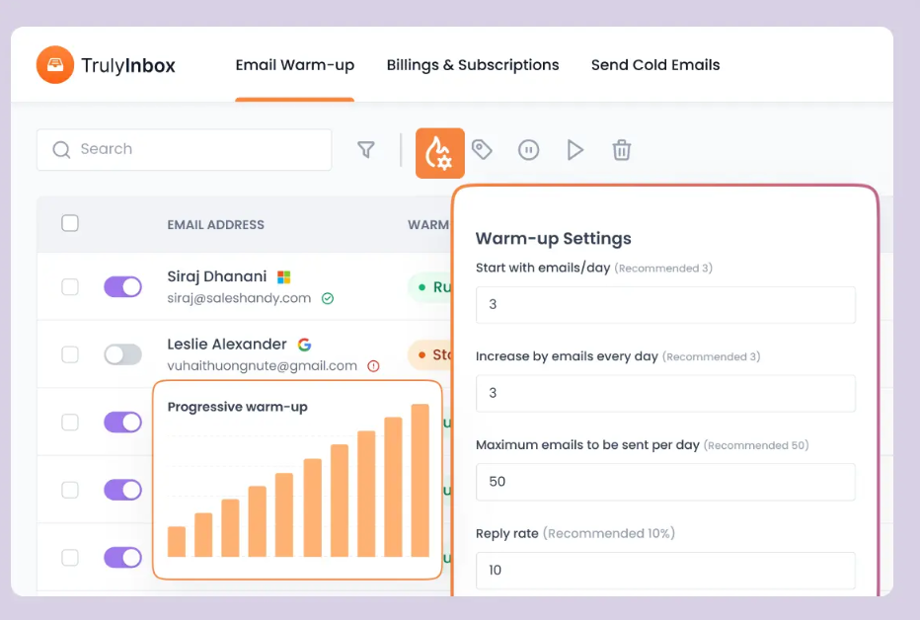Switch off the fifth row toggle
920x620 pixels.
122,557
